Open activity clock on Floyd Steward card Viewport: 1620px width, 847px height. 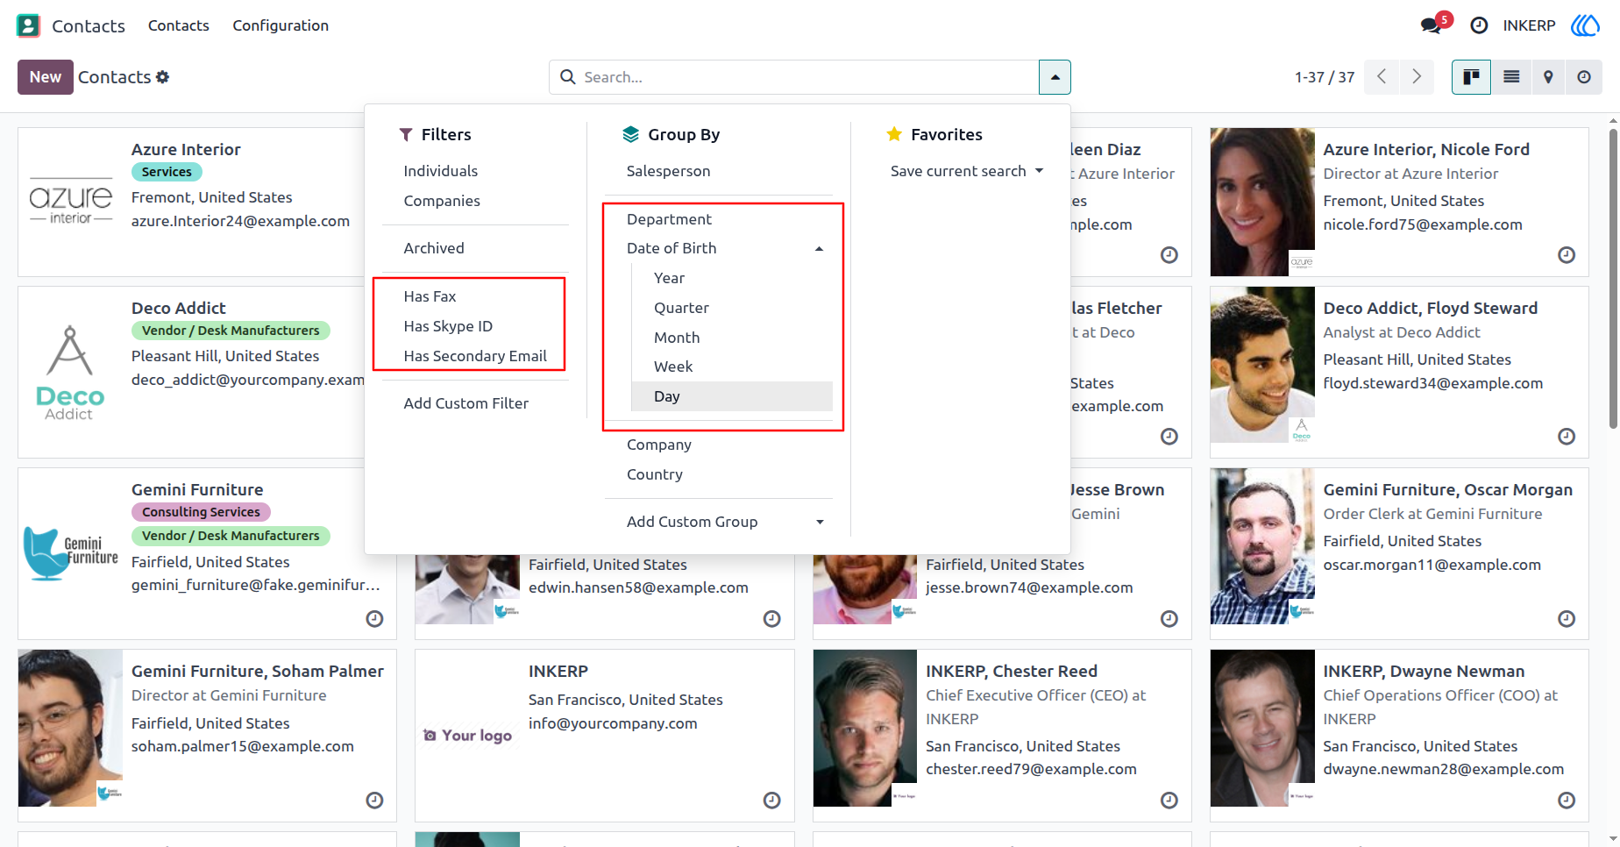pos(1567,437)
